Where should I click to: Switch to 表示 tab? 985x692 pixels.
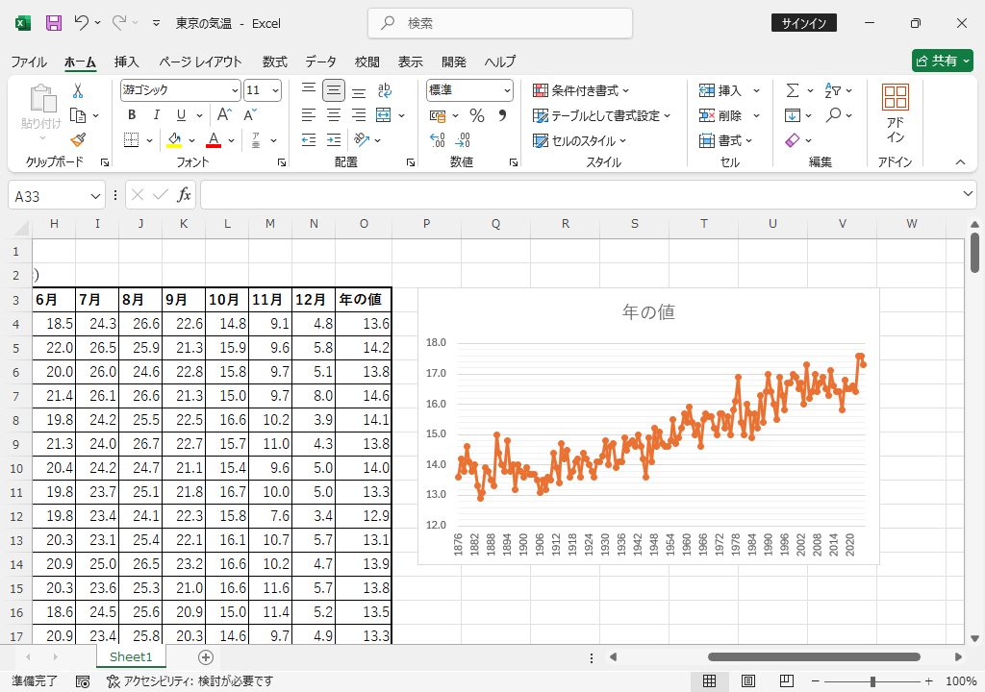410,62
